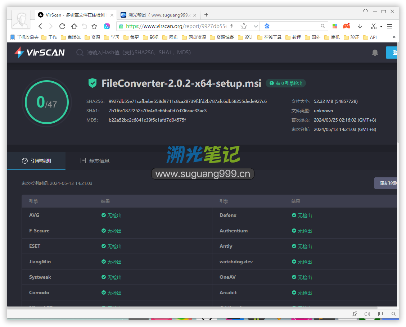Reload the page with refresh icon
The image size is (406, 327).
tap(62, 26)
